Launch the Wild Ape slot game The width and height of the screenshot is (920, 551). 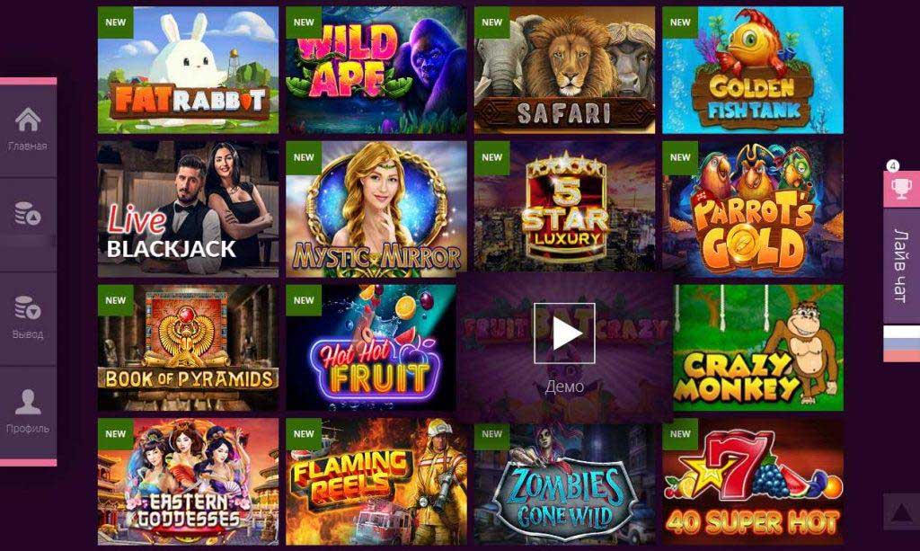tap(376, 70)
